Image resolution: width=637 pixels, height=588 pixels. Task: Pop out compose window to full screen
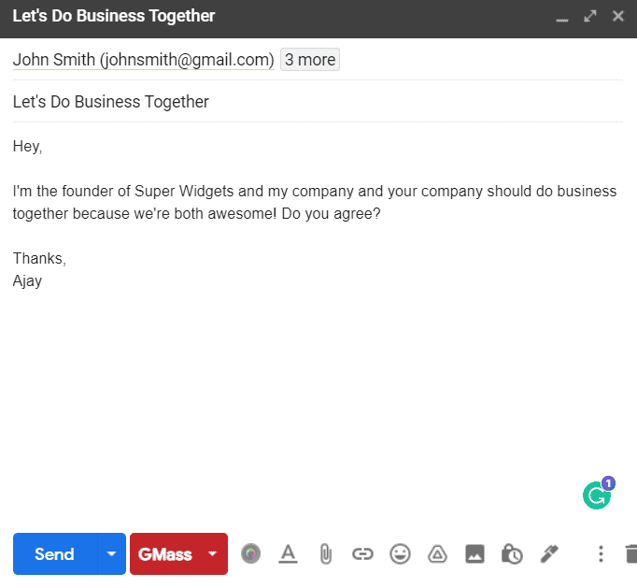tap(590, 16)
